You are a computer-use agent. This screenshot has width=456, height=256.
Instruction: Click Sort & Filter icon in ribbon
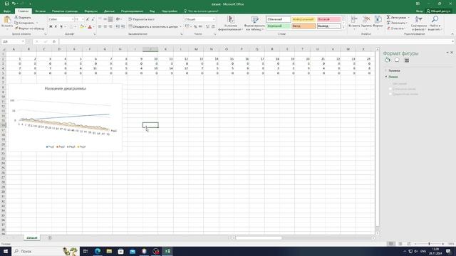point(419,20)
